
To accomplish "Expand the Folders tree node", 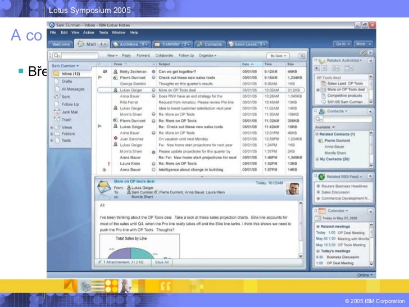I will pyautogui.click(x=52, y=134).
